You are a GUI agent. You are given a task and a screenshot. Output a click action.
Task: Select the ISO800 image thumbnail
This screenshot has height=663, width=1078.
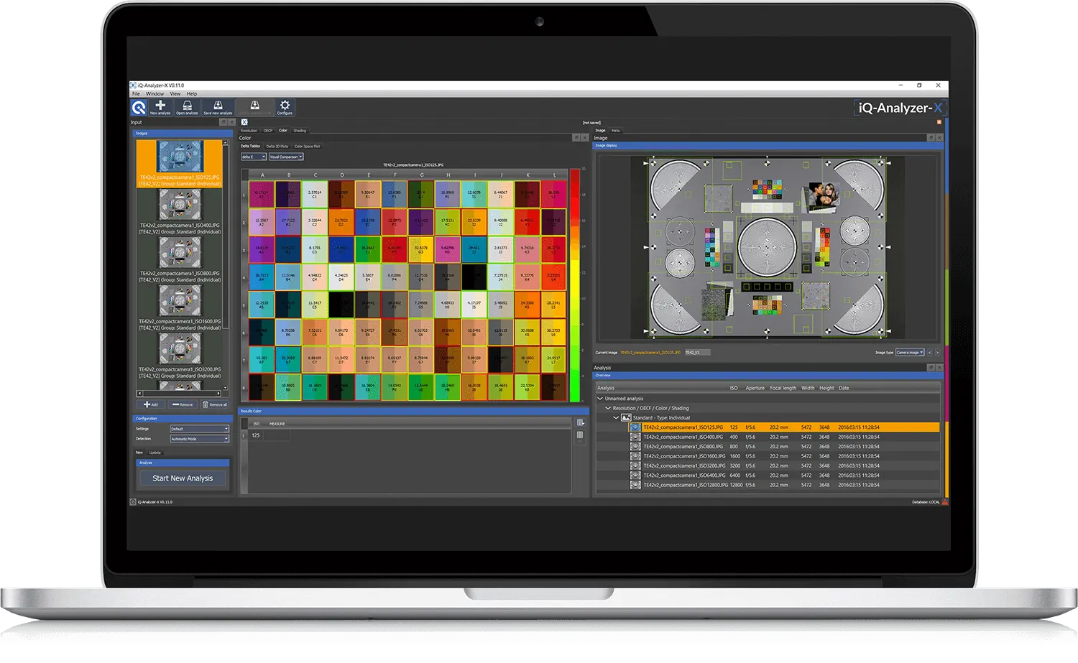(180, 260)
